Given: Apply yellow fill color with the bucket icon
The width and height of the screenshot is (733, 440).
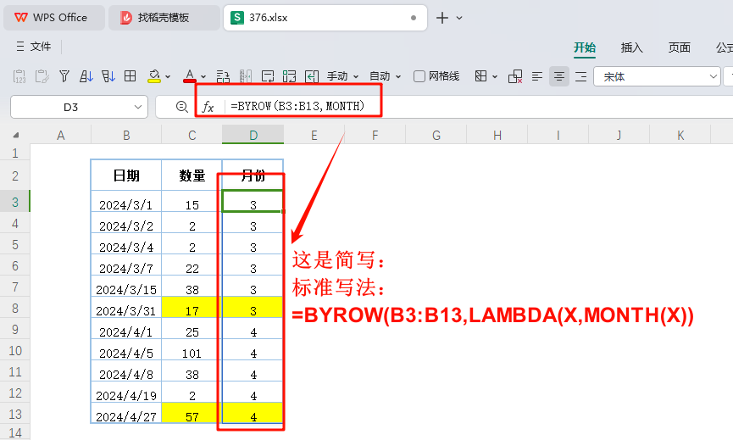Looking at the screenshot, I should (x=153, y=76).
